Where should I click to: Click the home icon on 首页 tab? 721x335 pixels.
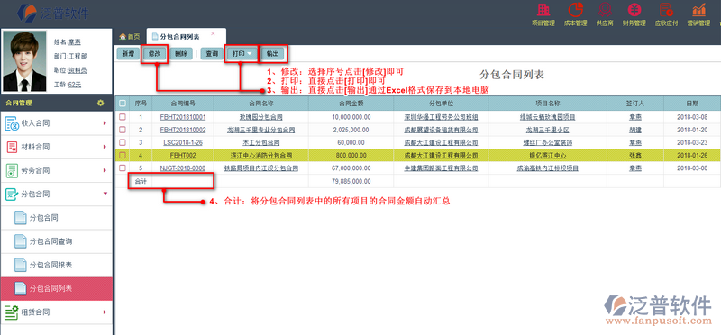pyautogui.click(x=123, y=37)
